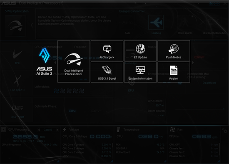Click the left chevron beside the 5-Way Optimization description
The width and height of the screenshot is (229, 164).
point(32,25)
